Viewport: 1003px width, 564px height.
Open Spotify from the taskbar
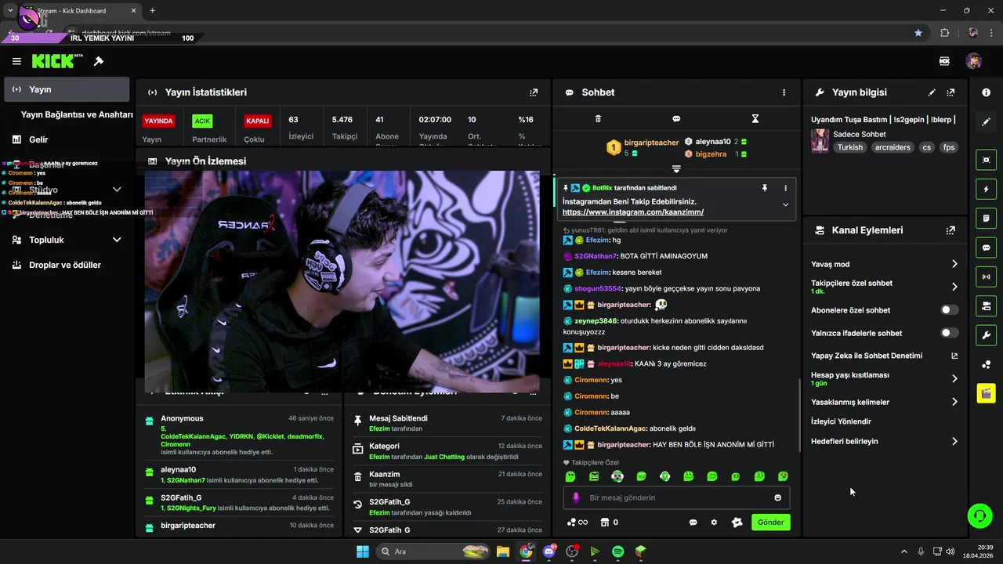coord(617,551)
